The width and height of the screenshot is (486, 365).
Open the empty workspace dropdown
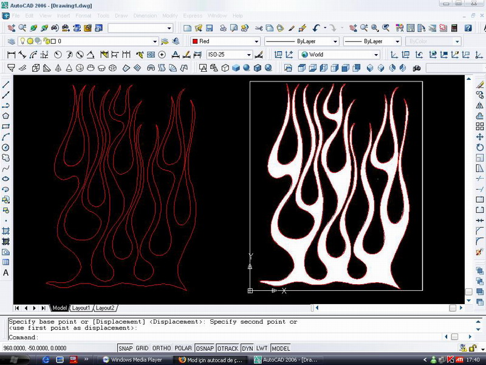pos(169,28)
